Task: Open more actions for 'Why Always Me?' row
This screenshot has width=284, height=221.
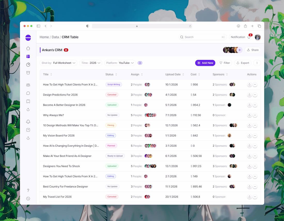Action: tap(255, 115)
